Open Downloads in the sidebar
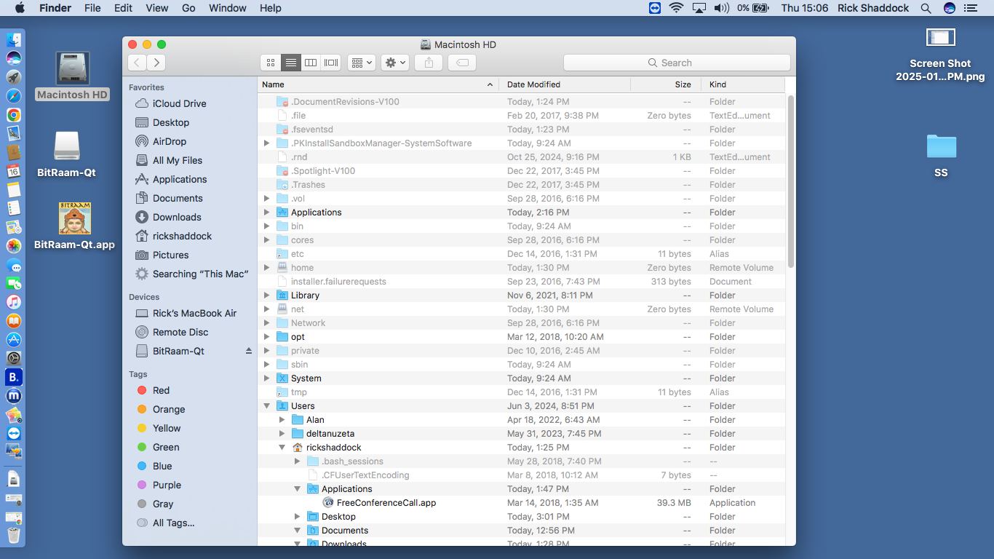The height and width of the screenshot is (559, 994). pyautogui.click(x=177, y=217)
